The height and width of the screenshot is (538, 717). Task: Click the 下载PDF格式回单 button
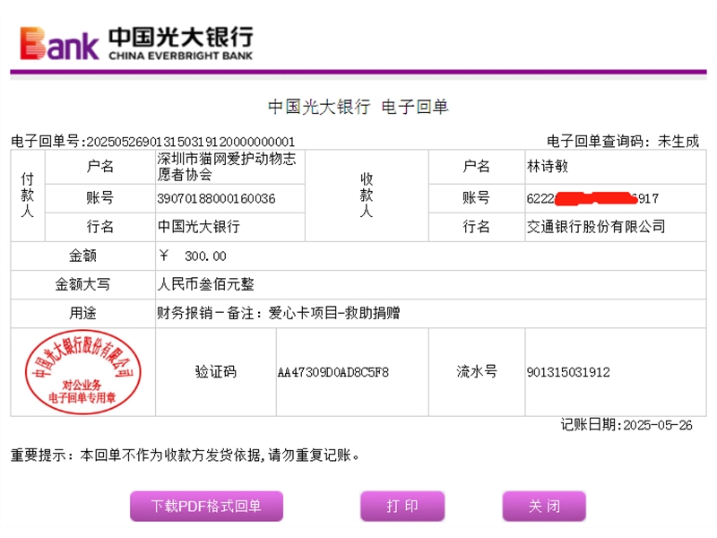click(206, 506)
